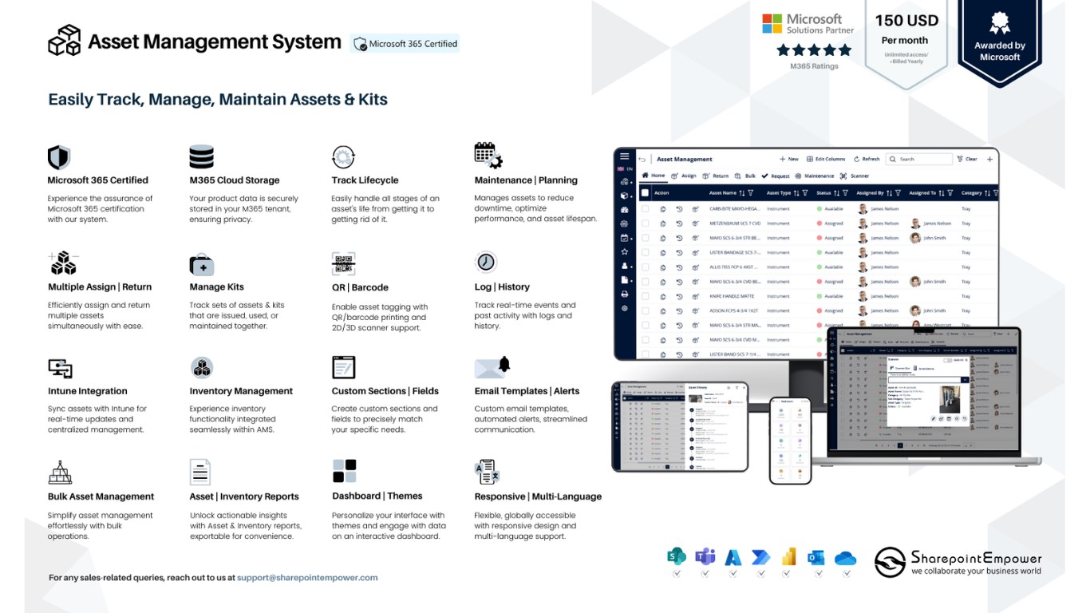Click the Microsoft Solutions Partner logo

click(x=808, y=24)
